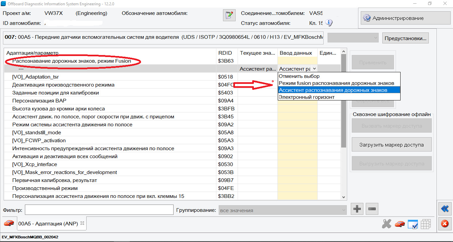The image size is (453, 242).
Task: Click the RDID value $09A2
Action: 226,124
